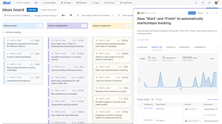The width and height of the screenshot is (222, 124).
Task: Toggle the Voted button
Action: 212,59
